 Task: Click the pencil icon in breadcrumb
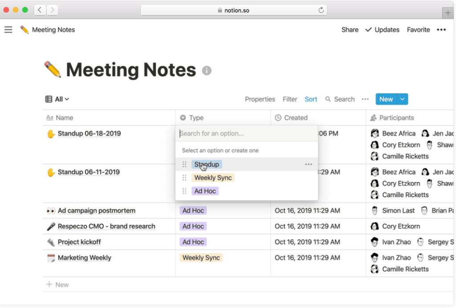click(24, 30)
